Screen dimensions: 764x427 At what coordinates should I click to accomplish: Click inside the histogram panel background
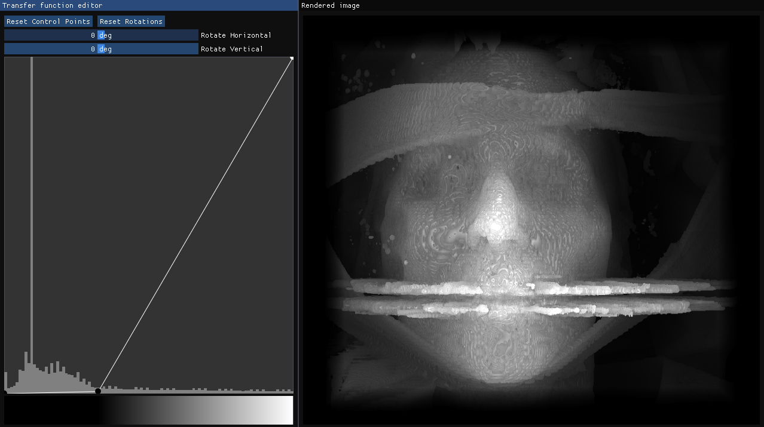click(179, 149)
